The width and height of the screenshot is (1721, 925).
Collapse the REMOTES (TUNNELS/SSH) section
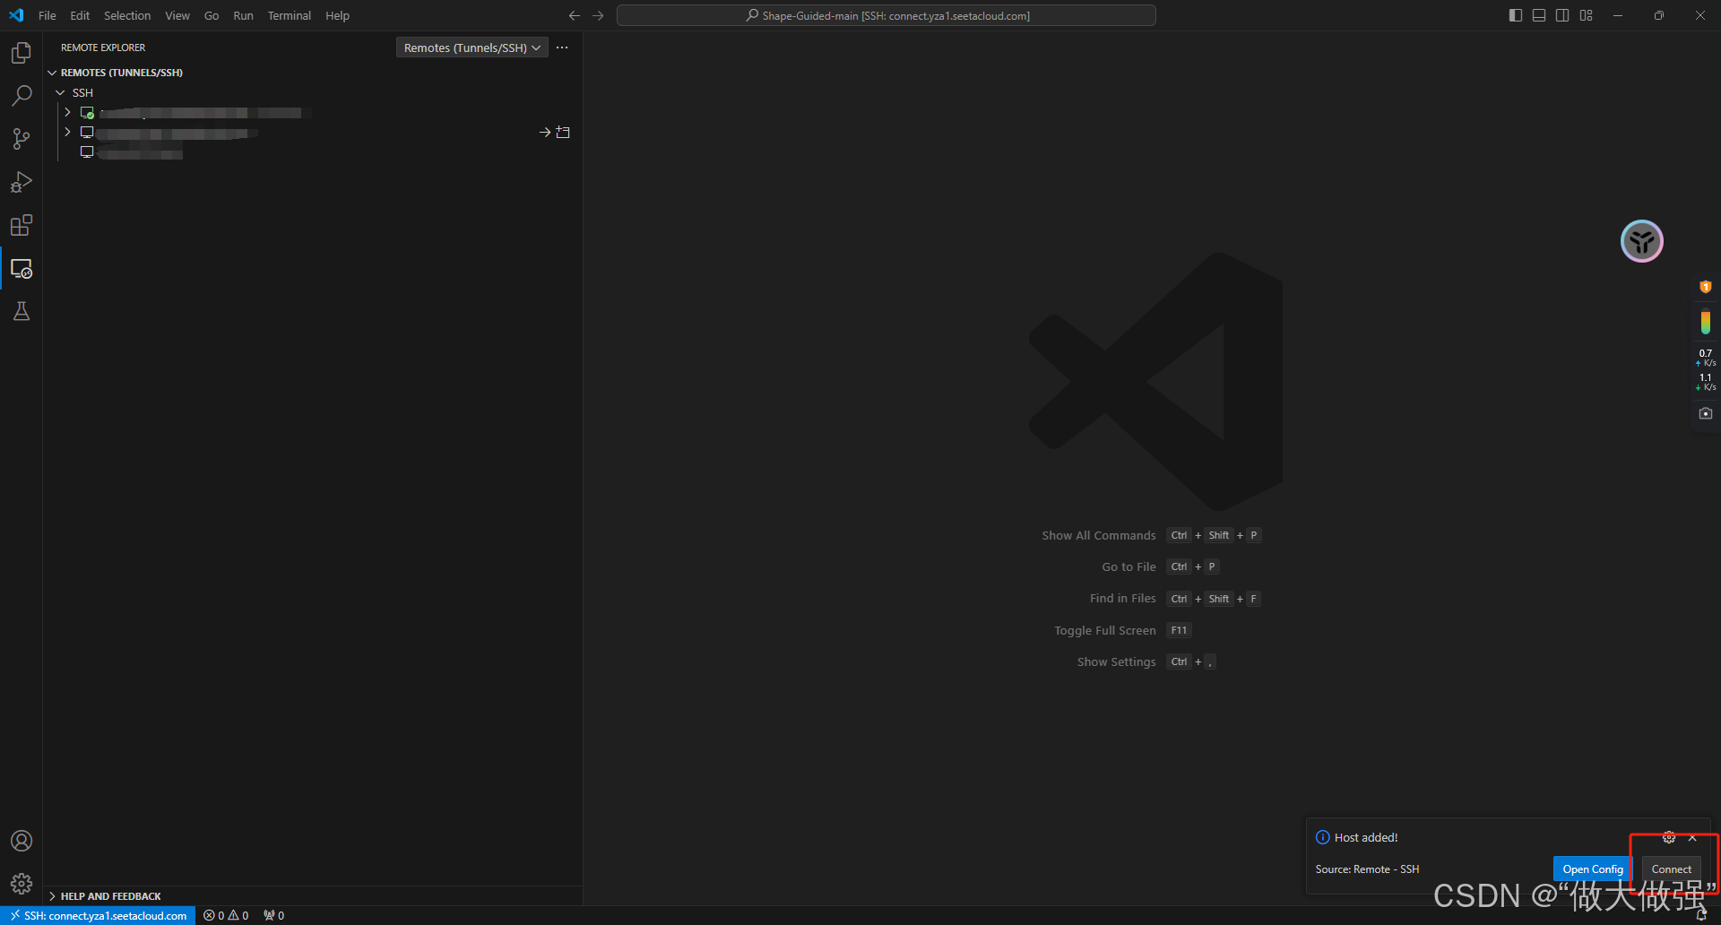(52, 73)
